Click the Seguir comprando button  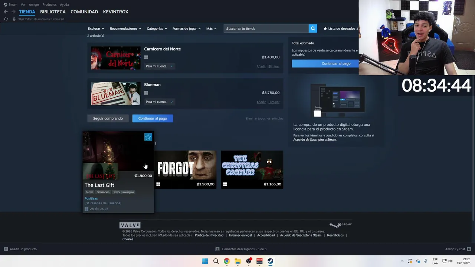pos(108,118)
